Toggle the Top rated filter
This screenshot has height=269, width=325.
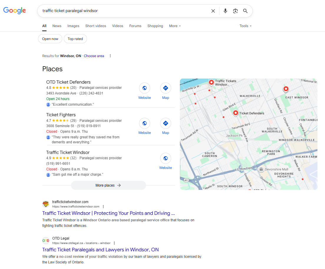pos(75,39)
